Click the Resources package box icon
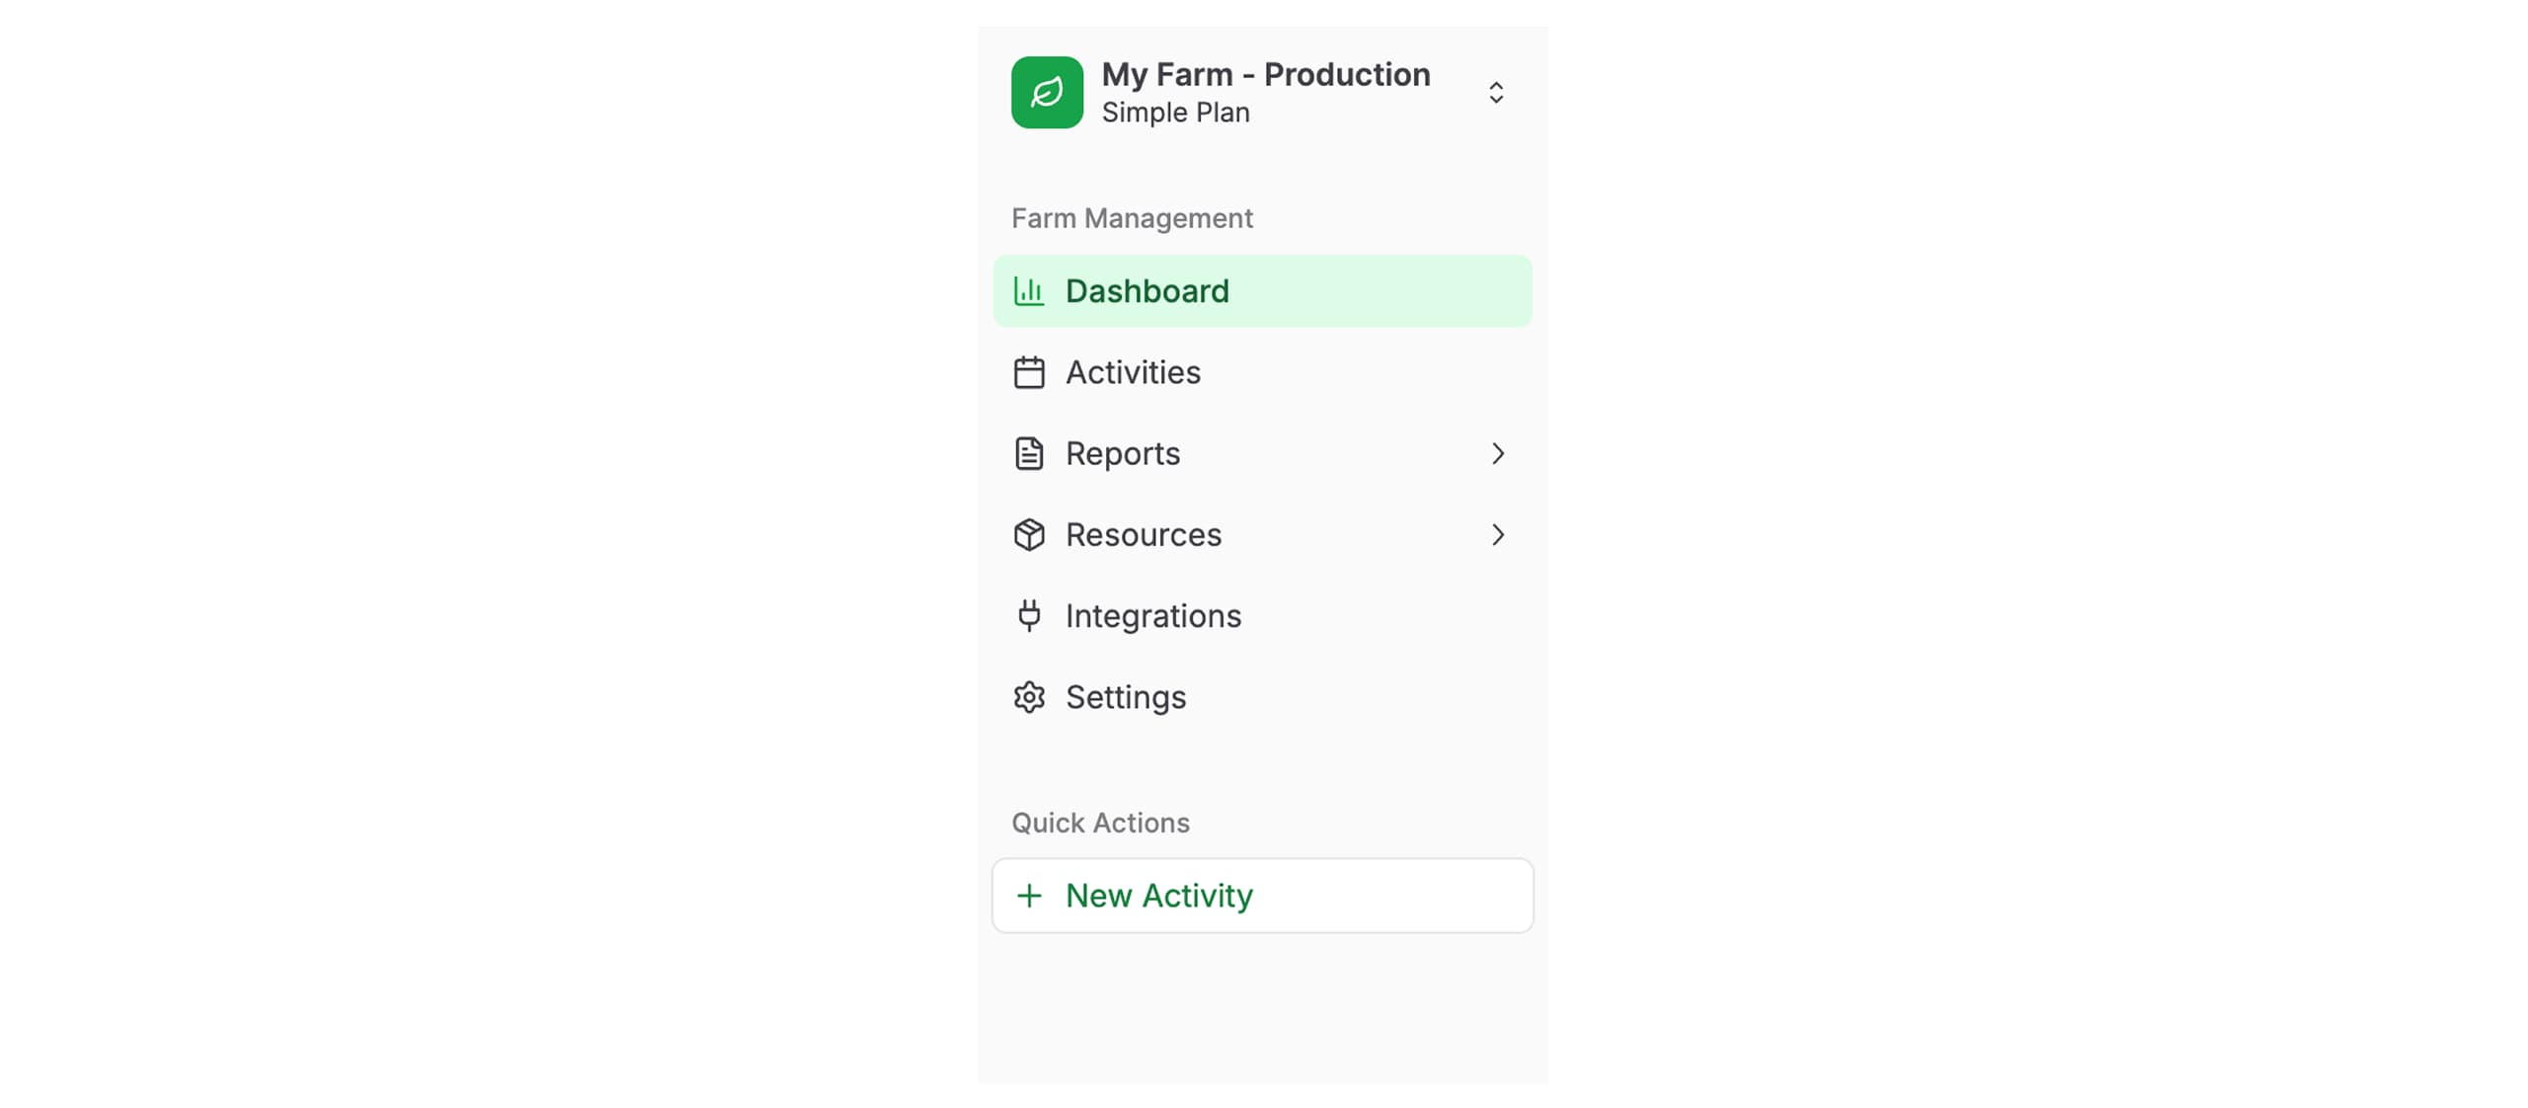 click(x=1029, y=534)
